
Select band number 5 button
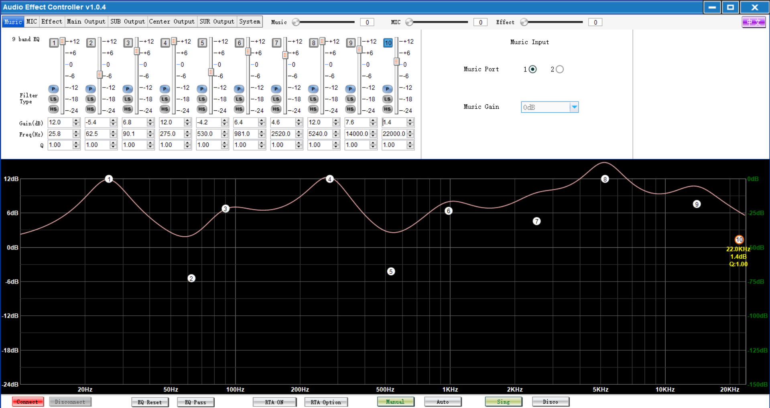point(202,43)
